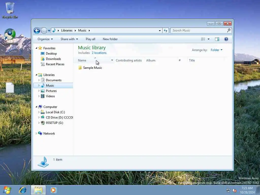Refresh the Music library view

[x=166, y=30]
